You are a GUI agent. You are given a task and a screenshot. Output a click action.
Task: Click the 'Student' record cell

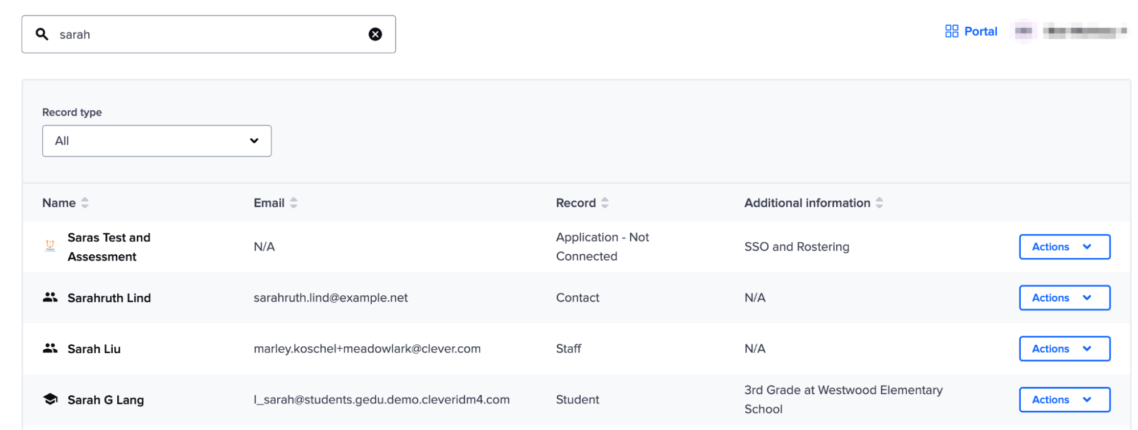pos(577,400)
